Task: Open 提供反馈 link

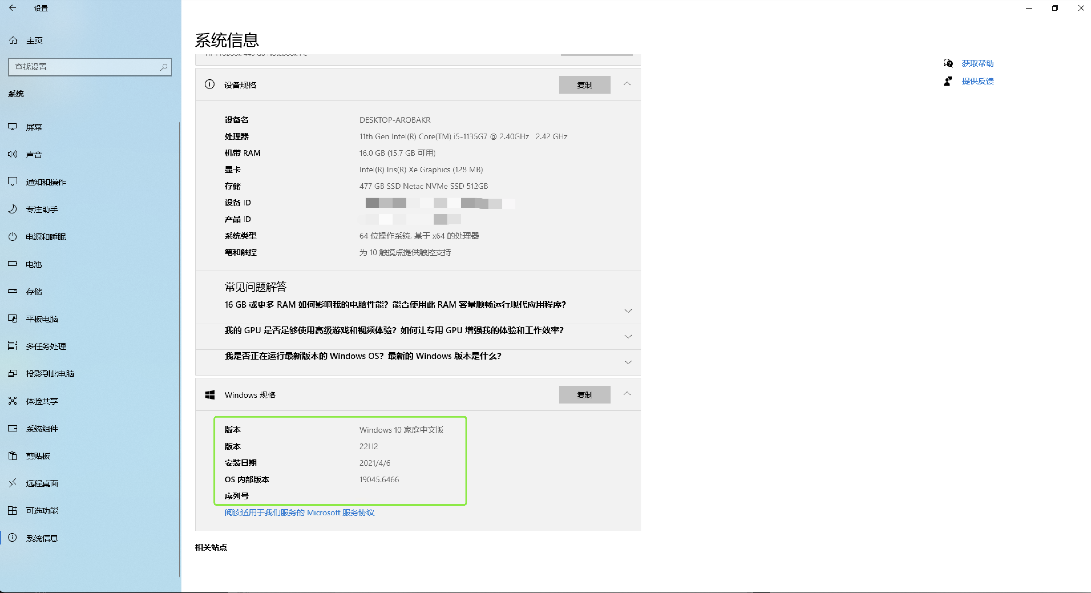Action: (977, 81)
